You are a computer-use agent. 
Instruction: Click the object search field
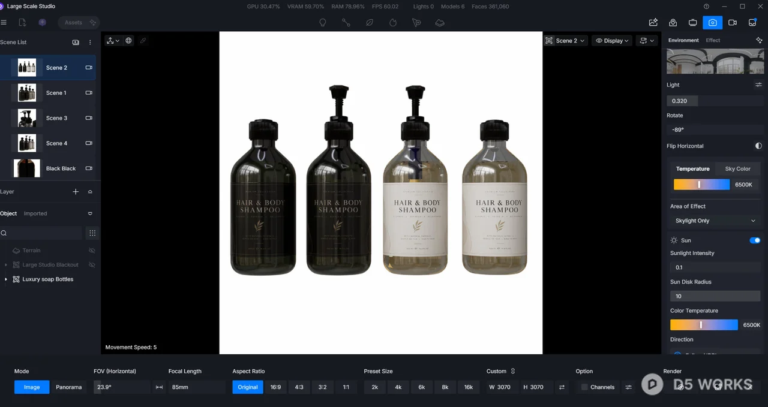pos(41,233)
